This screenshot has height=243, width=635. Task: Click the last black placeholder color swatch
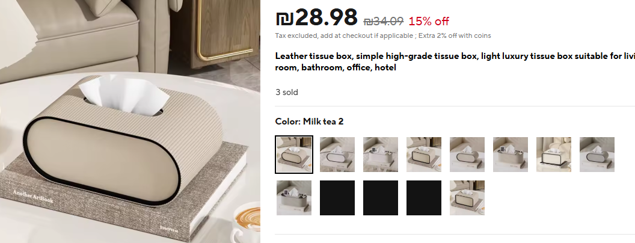(x=424, y=198)
